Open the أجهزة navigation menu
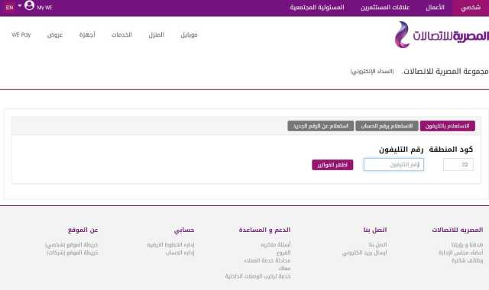This screenshot has height=290, width=489. [x=87, y=35]
